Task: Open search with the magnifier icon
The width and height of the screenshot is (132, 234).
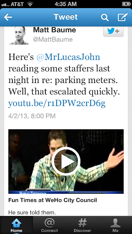Action: (105, 17)
